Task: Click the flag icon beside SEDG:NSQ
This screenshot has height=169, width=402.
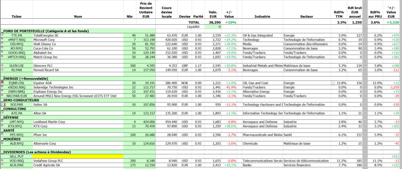Action: click(2, 87)
